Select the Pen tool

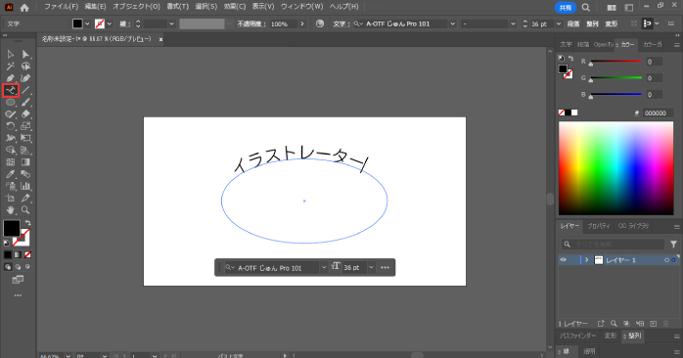click(11, 78)
